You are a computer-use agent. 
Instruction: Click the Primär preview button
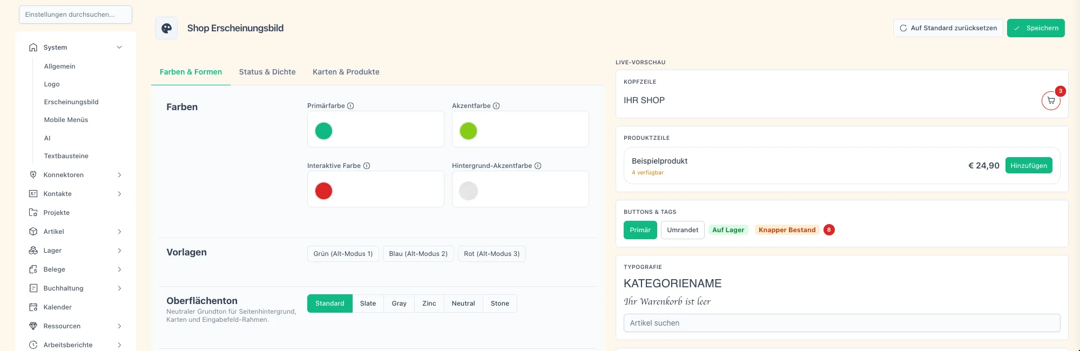pos(640,230)
